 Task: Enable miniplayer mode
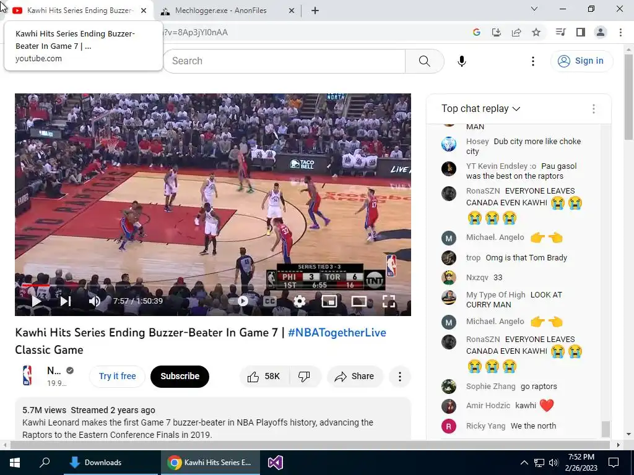coord(329,301)
